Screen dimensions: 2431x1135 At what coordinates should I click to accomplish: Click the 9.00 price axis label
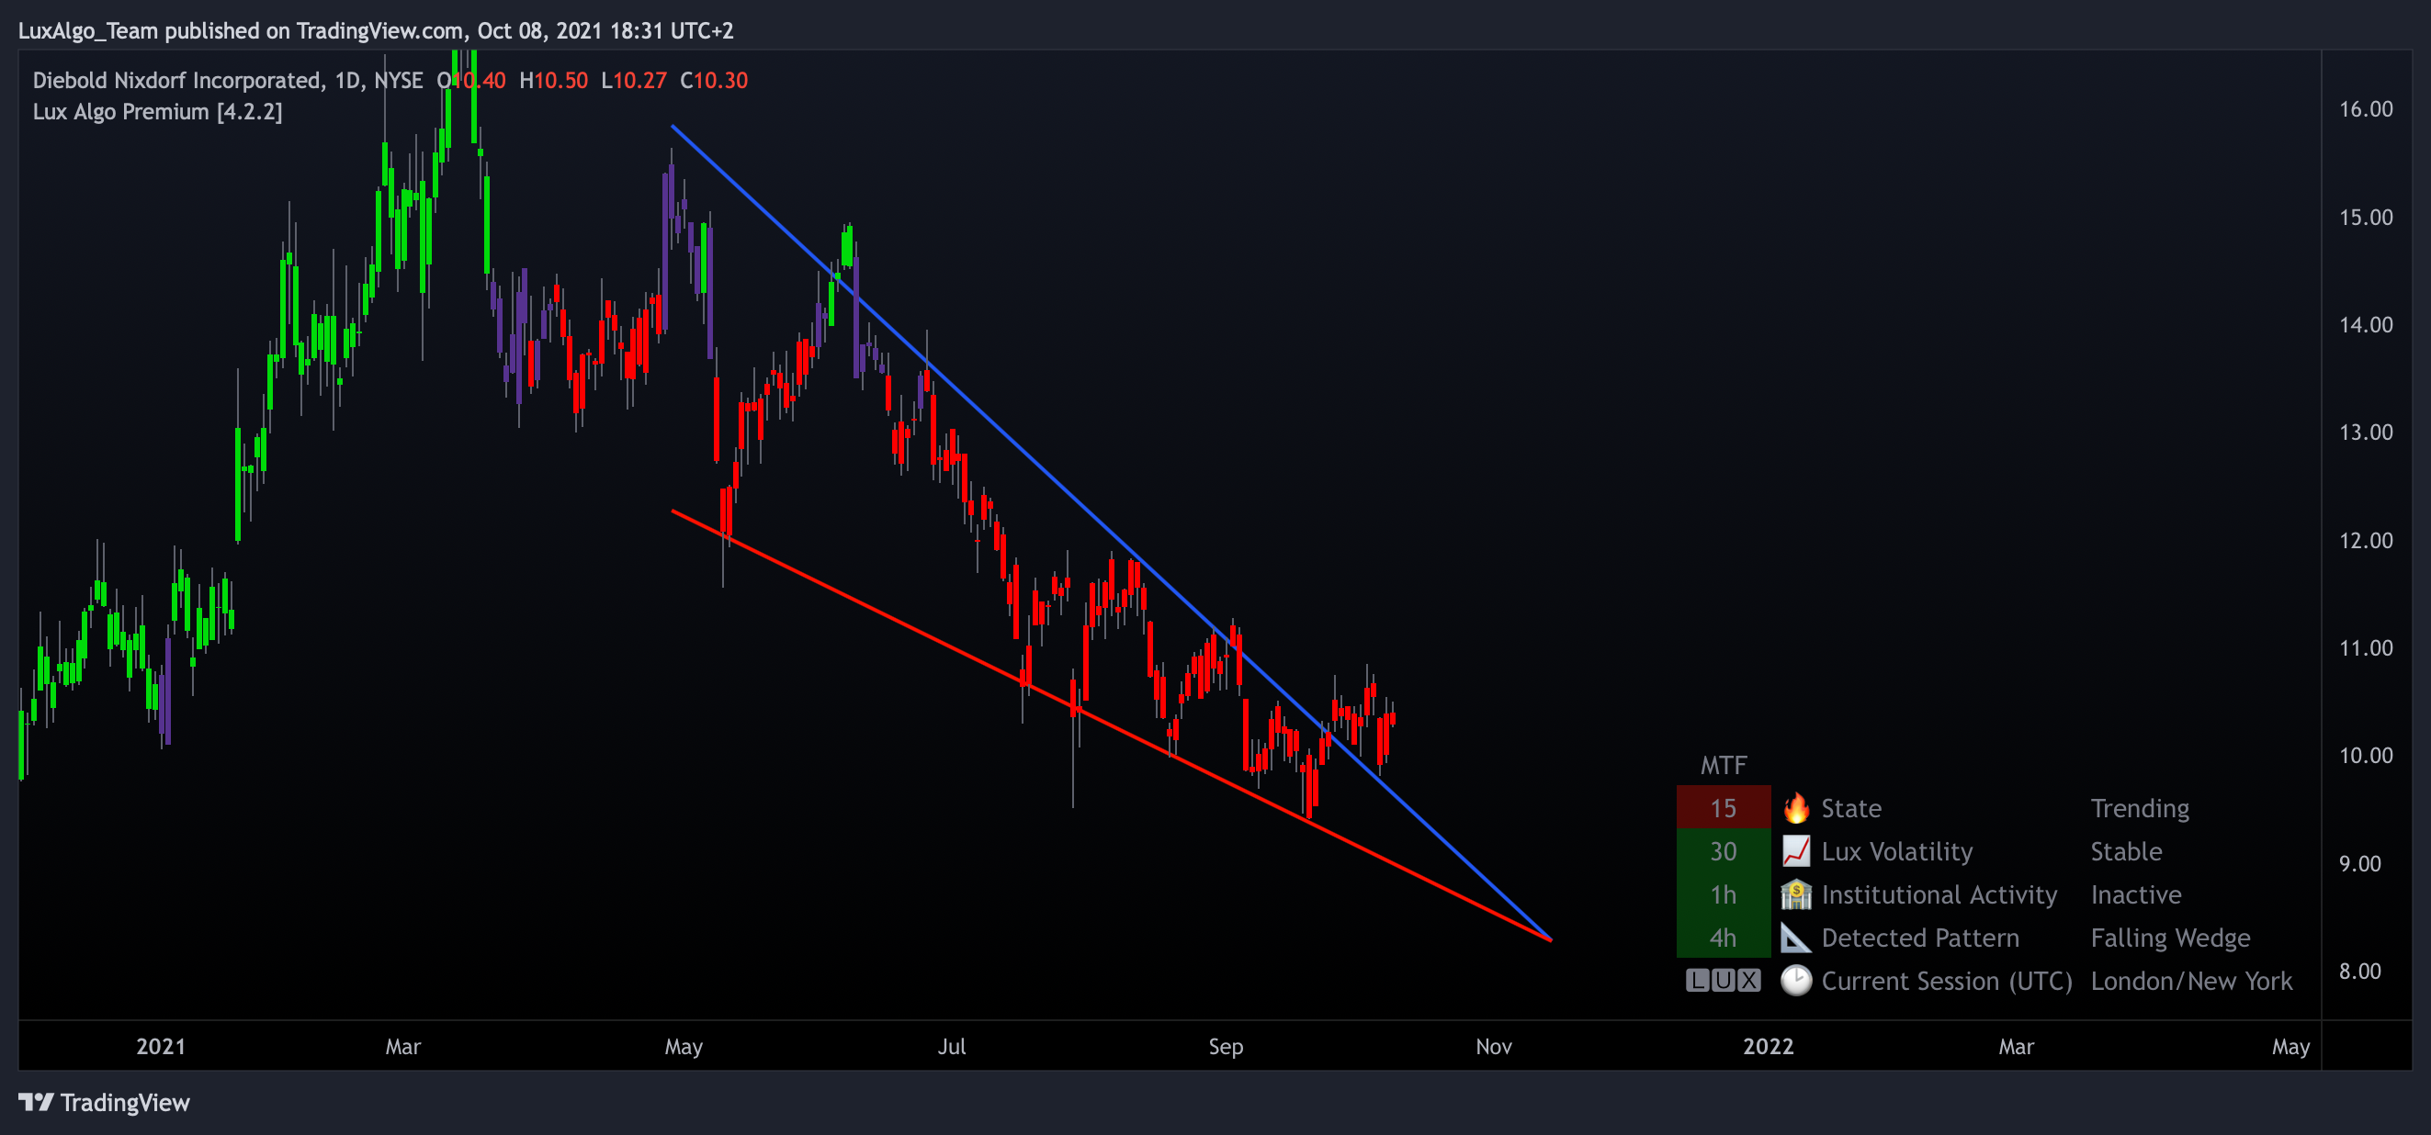coord(2359,863)
